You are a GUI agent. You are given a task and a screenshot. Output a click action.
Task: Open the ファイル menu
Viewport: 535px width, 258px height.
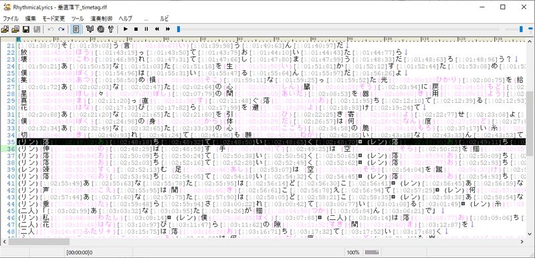11,19
